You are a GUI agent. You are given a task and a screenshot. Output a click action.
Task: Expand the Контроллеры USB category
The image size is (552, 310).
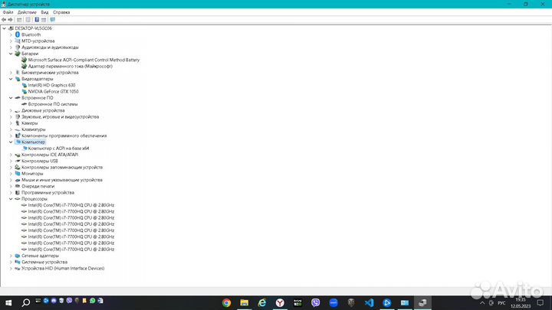(x=11, y=161)
